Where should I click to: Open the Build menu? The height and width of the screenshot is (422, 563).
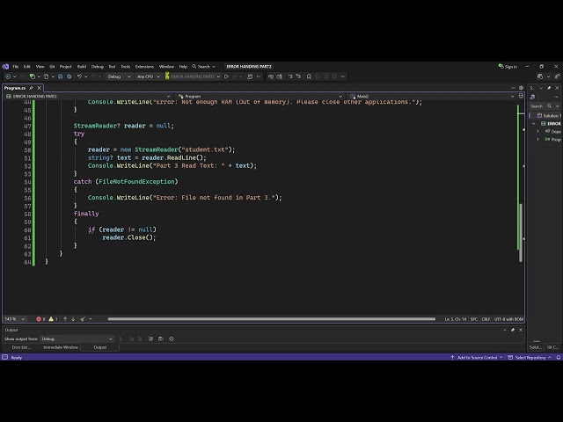(82, 67)
